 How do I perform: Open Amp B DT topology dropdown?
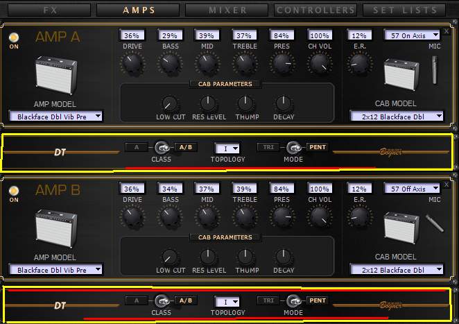pyautogui.click(x=227, y=301)
